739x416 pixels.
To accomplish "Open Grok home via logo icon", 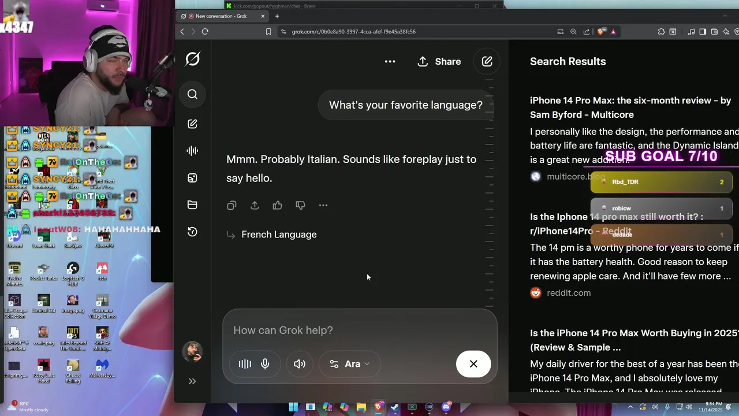I will 193,58.
